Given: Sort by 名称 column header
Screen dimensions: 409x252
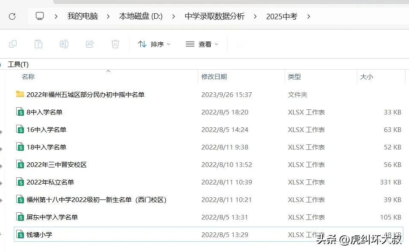Looking at the screenshot, I should [x=28, y=76].
